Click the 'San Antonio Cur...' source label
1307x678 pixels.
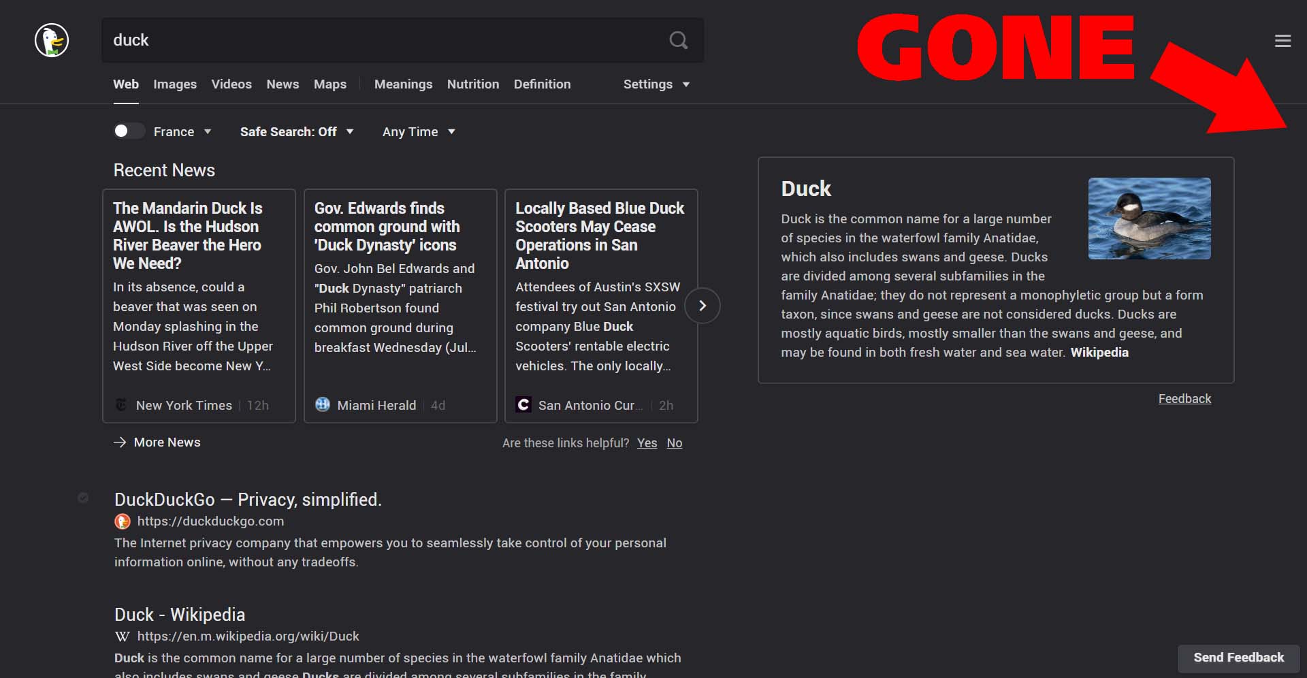[590, 406]
